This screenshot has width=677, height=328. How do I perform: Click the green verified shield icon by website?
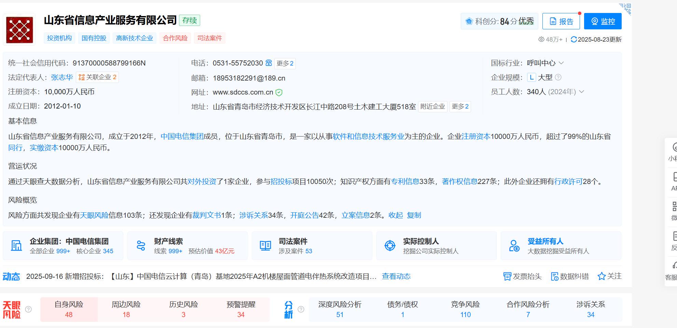(279, 92)
